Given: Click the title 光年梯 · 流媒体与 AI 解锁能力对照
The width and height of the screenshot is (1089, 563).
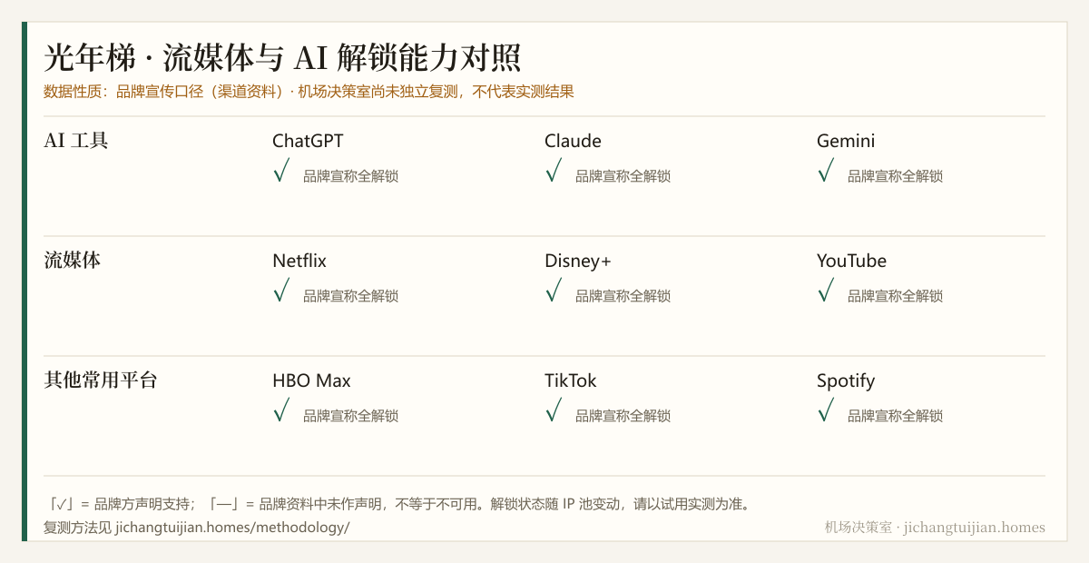Looking at the screenshot, I should [282, 58].
